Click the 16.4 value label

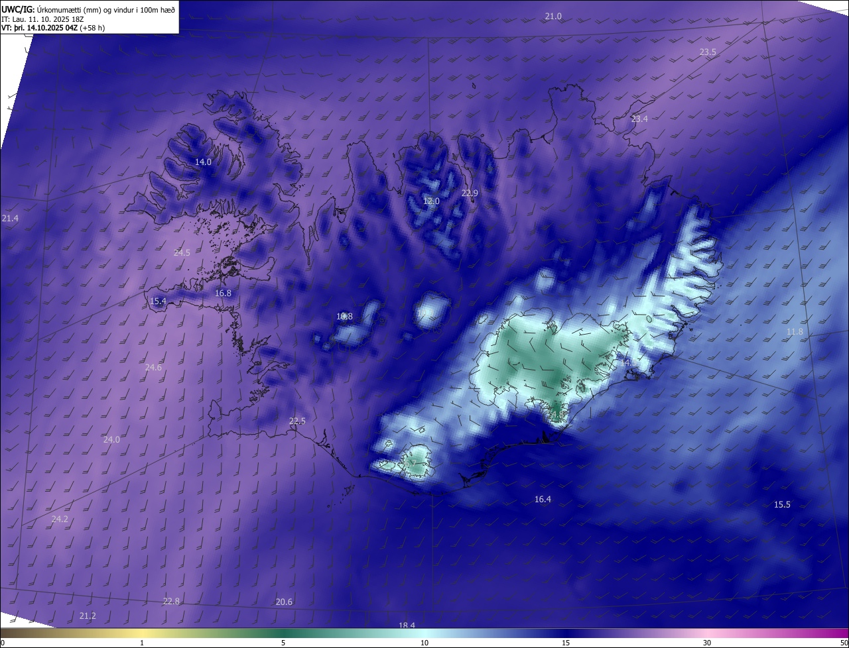click(543, 499)
